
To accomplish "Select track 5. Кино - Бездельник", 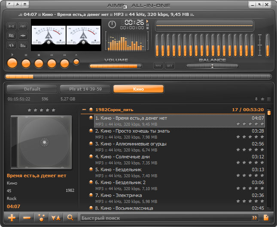I will pyautogui.click(x=180, y=173).
